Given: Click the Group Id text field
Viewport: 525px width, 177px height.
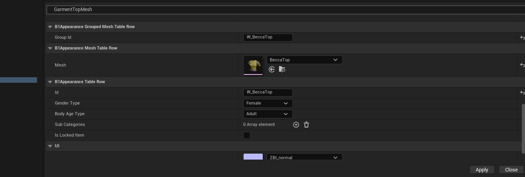Looking at the screenshot, I should coord(268,37).
